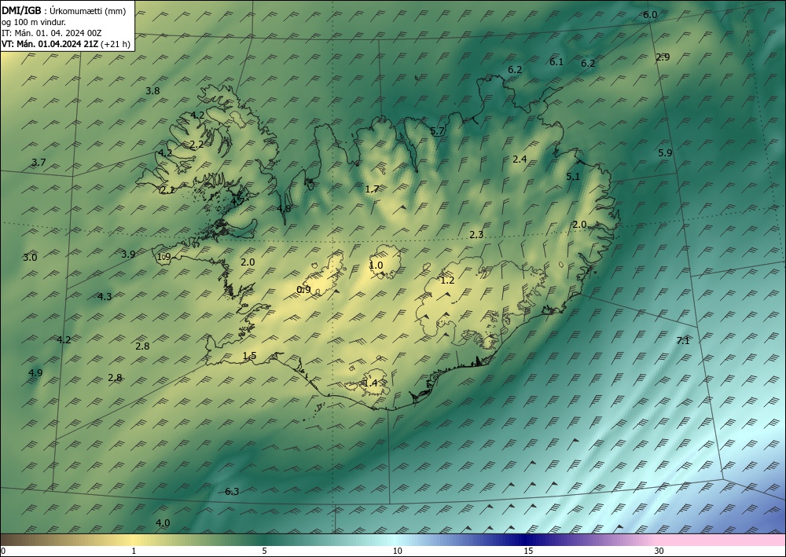Click the map value 4.7
Image resolution: width=786 pixels, height=557 pixels.
click(237, 201)
